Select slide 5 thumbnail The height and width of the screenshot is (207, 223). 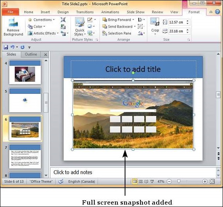[x=25, y=100]
